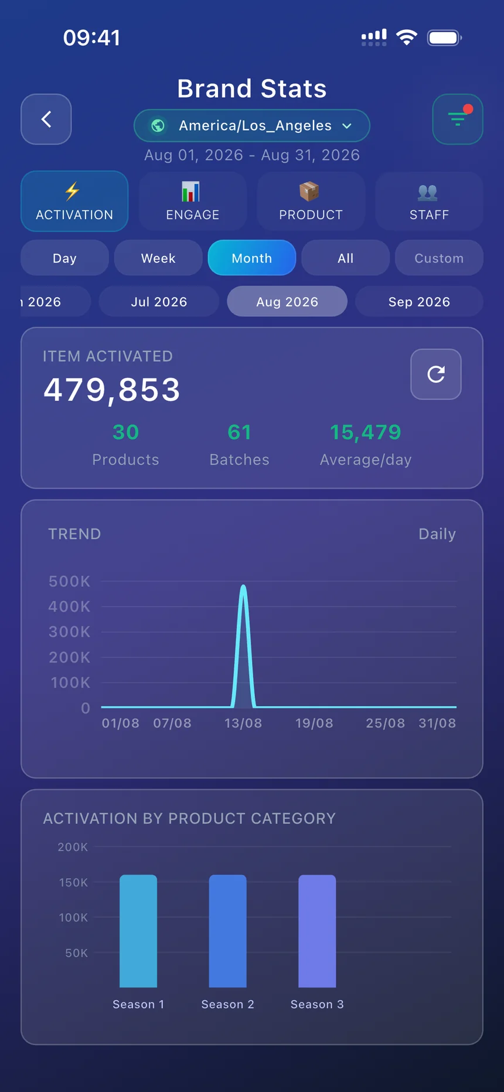Tap the trend peak near 13/08
Image resolution: width=504 pixels, height=1092 pixels.
[x=243, y=586]
